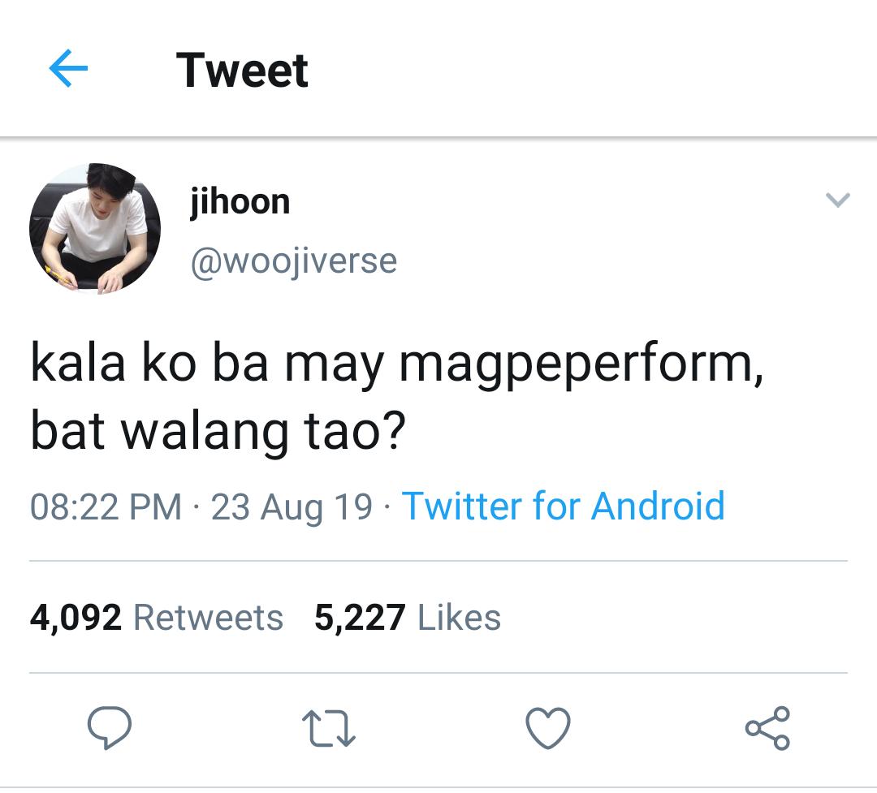This screenshot has width=877, height=793.
Task: Tap the 'bat walang tao?' line
Action: 218,433
